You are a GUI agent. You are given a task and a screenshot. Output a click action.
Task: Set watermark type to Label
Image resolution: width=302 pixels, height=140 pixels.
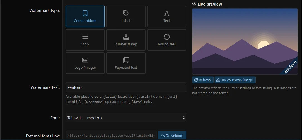click(x=126, y=16)
